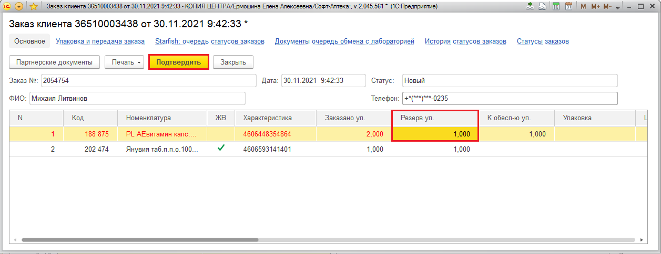
Task: Click the printer icon in title bar
Action: tap(543, 7)
